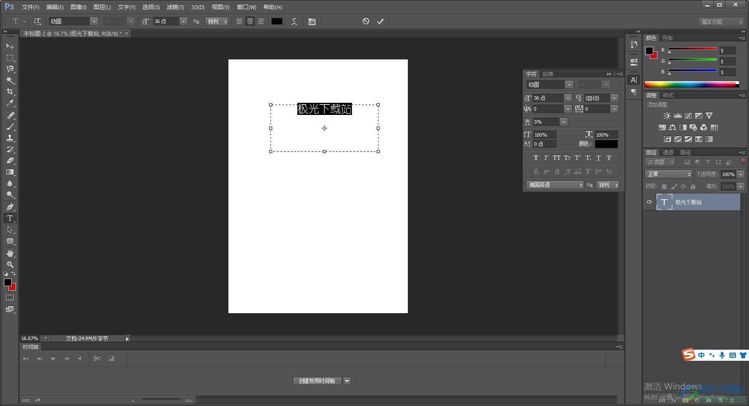Select the Crop tool
Screen dimensions: 749x406
pos(10,92)
